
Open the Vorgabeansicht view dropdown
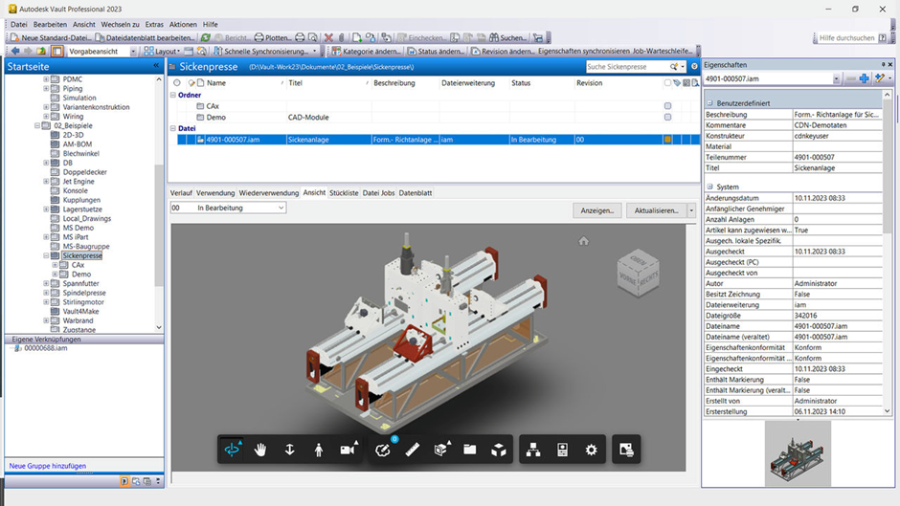pyautogui.click(x=133, y=52)
